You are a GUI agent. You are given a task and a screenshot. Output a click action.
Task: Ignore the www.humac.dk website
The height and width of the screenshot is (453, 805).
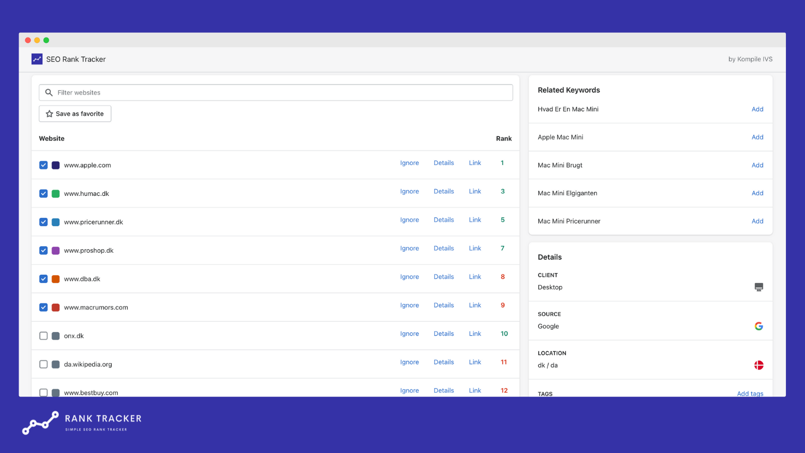point(410,191)
